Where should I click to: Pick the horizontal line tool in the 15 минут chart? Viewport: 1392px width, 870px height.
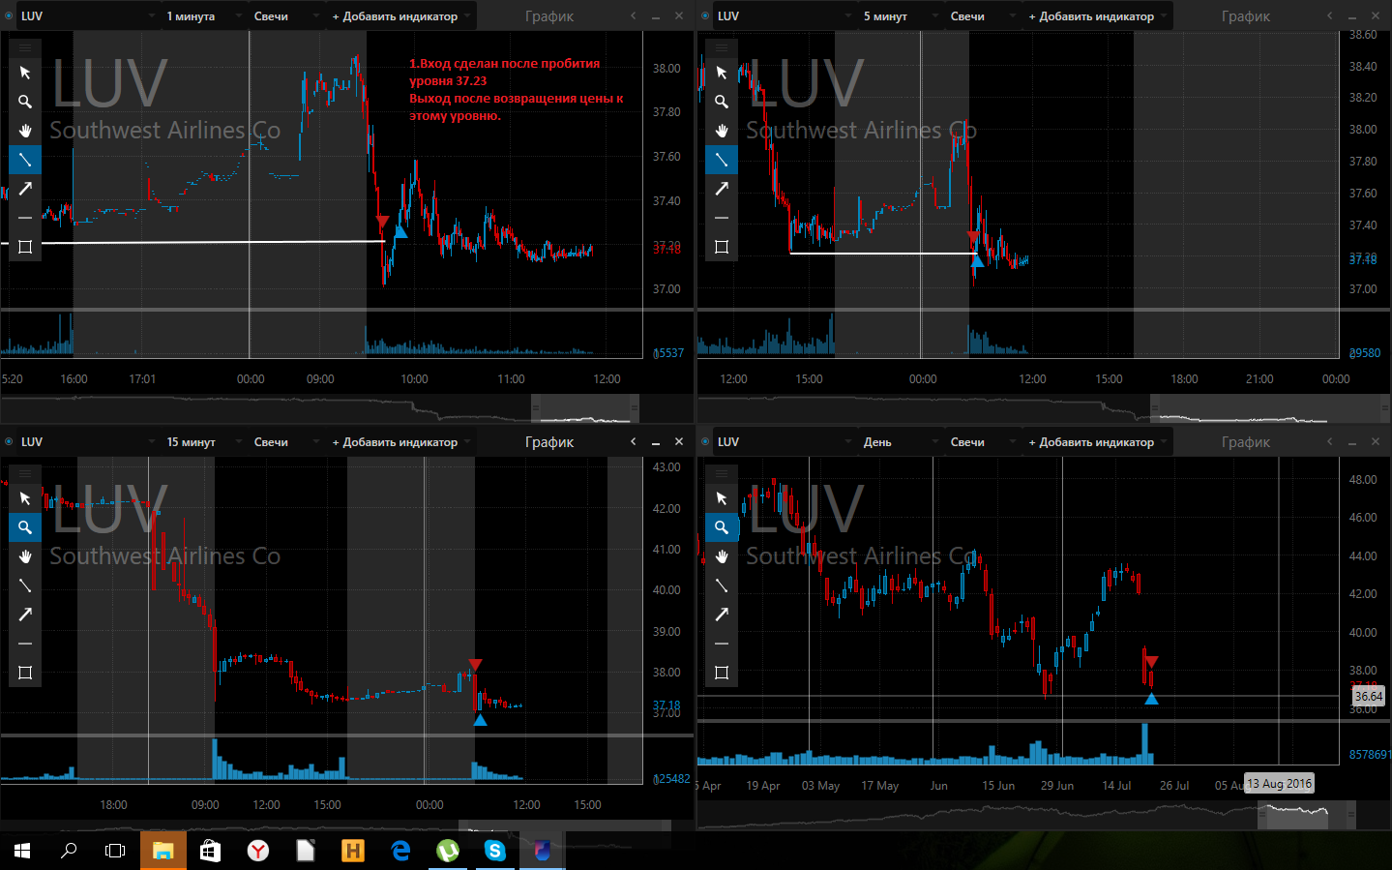(x=25, y=644)
